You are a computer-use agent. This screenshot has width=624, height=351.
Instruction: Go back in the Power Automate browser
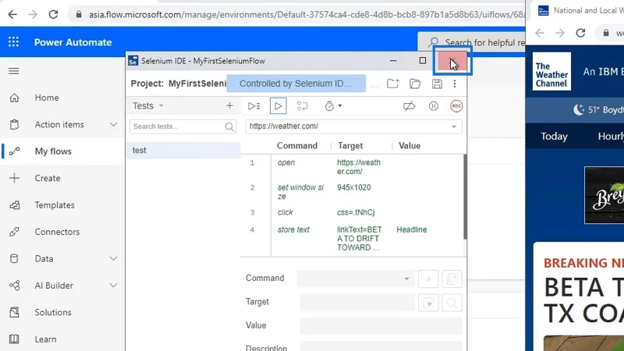pyautogui.click(x=12, y=14)
